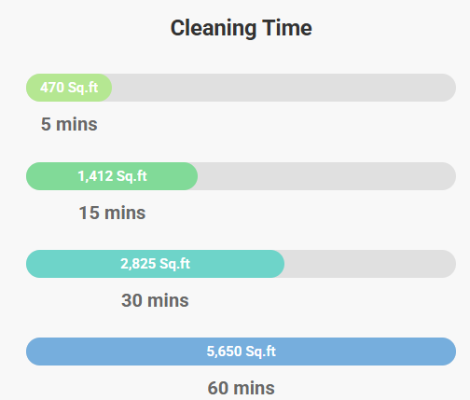The image size is (470, 400).
Task: Click the 5,650 Sq.ft label text
Action: tap(242, 352)
